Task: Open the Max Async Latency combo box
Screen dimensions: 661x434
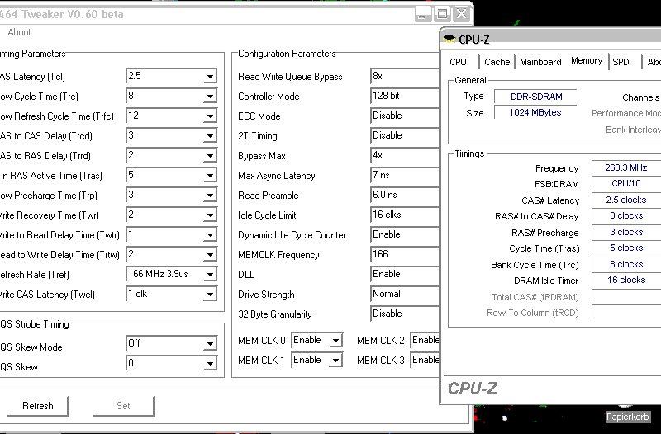Action: [405, 175]
